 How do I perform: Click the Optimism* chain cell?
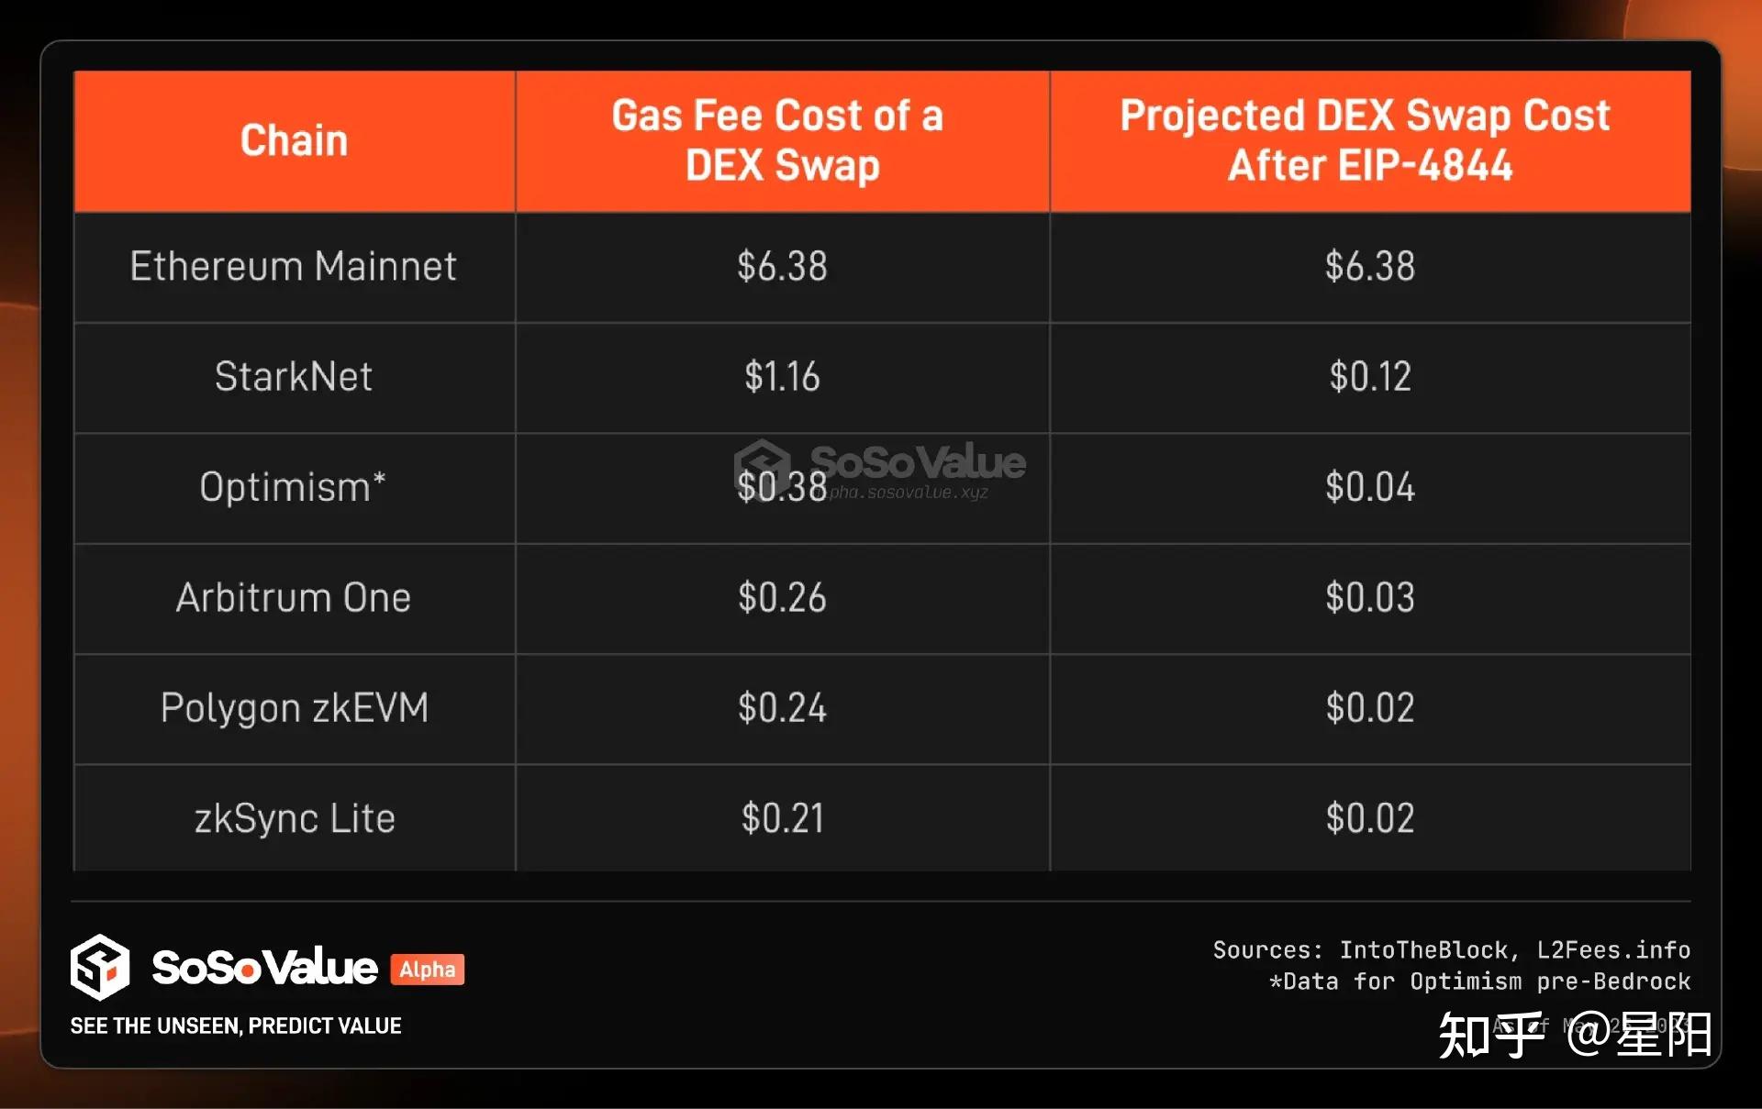293,487
